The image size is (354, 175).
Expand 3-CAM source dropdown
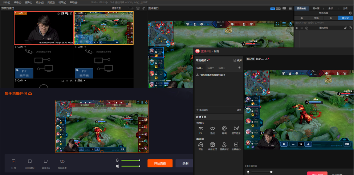click(25, 47)
